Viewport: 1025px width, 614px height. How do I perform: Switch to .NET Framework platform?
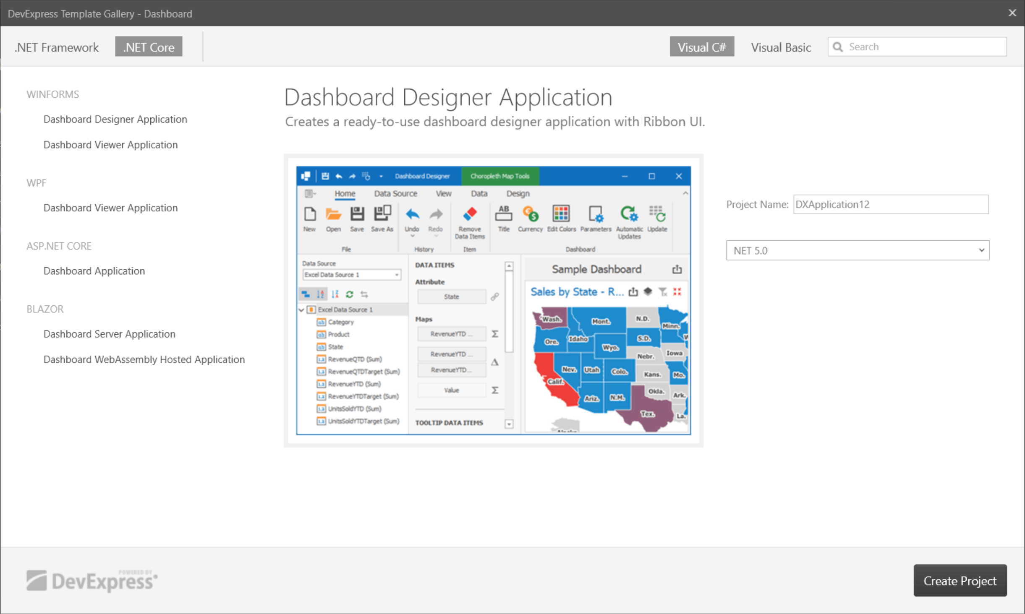click(x=57, y=47)
